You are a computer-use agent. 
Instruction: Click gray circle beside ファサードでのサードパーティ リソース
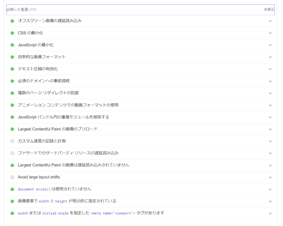12,153
